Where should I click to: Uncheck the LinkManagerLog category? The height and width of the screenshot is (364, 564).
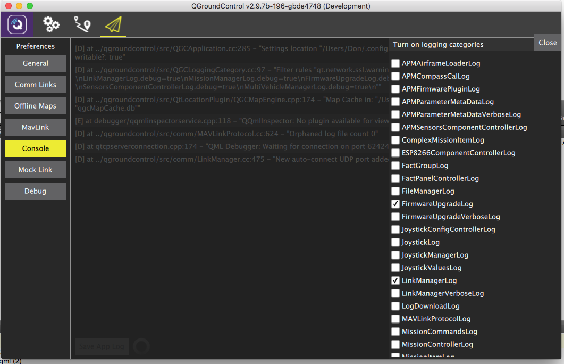coord(395,280)
